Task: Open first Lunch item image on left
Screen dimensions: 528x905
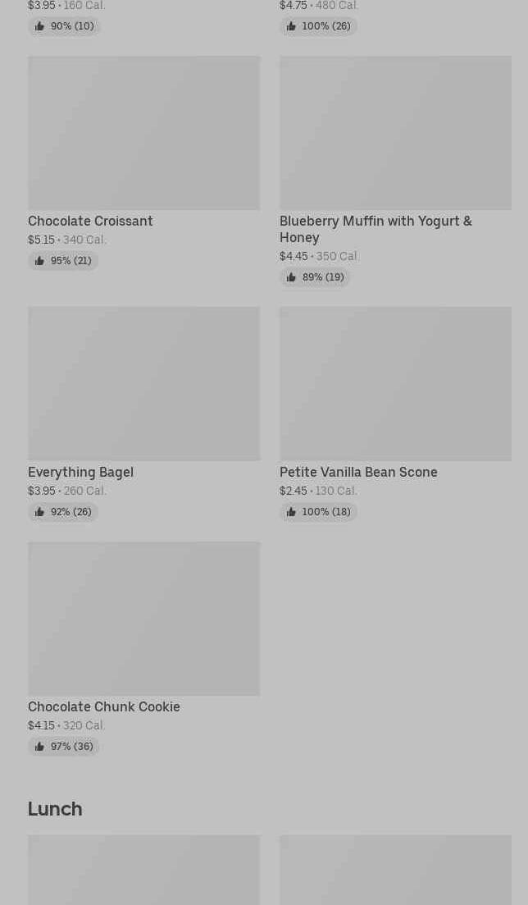Action: click(x=143, y=870)
